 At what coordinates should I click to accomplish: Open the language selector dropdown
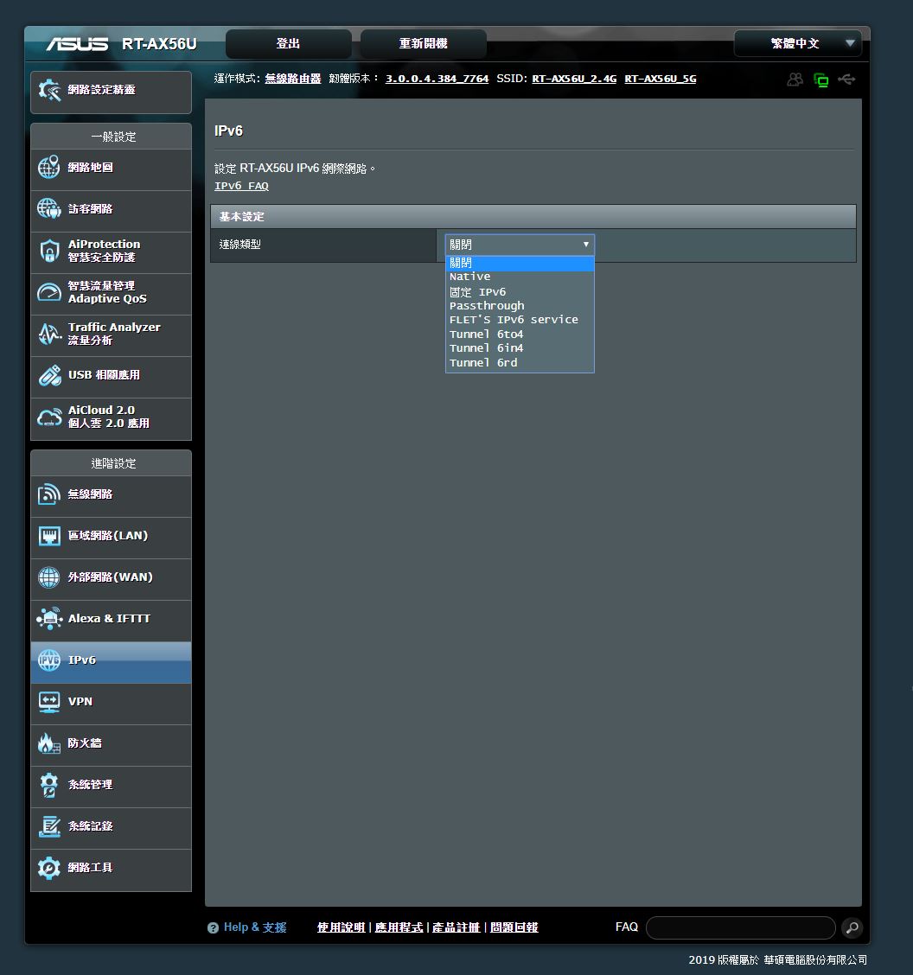[x=798, y=43]
